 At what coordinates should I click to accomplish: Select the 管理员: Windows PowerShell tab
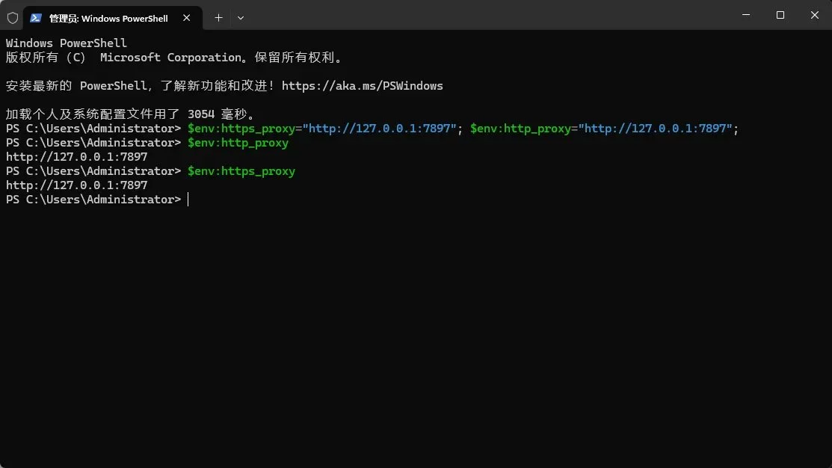112,18
